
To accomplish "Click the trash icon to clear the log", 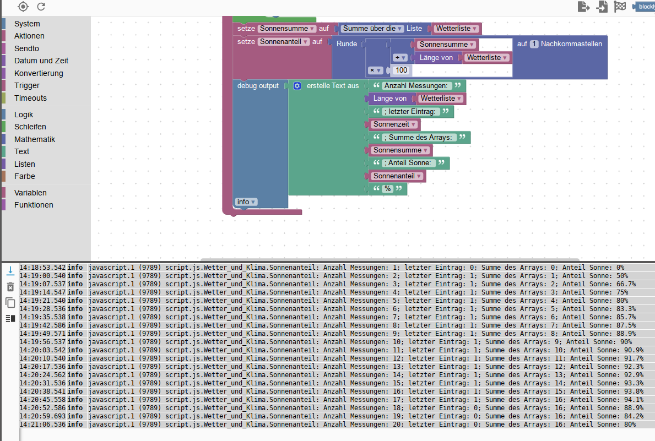I will point(10,287).
